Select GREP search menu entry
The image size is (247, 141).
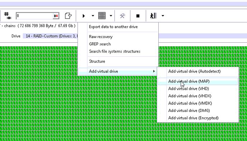(x=118, y=44)
